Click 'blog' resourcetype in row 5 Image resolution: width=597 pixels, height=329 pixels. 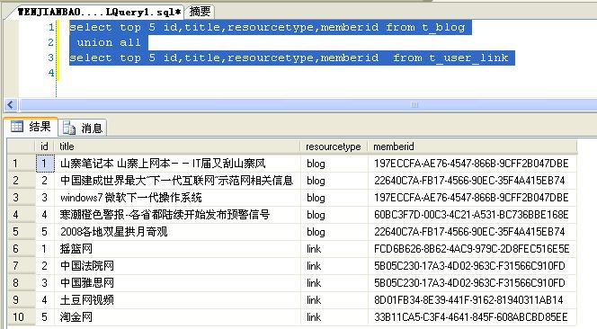pyautogui.click(x=334, y=232)
